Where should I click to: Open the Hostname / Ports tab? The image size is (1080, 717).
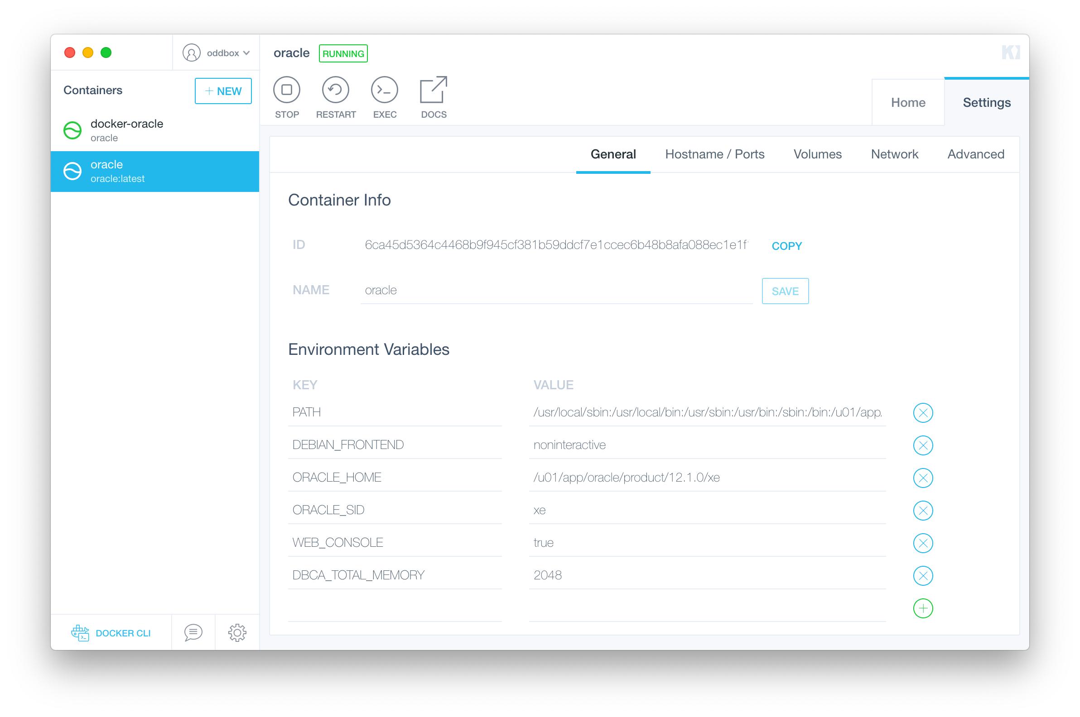[x=714, y=154]
